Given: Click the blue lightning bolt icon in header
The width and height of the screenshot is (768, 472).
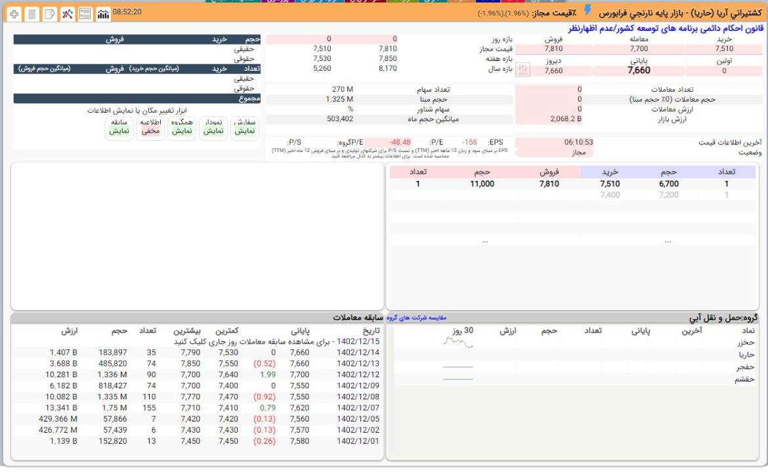Looking at the screenshot, I should point(587,11).
